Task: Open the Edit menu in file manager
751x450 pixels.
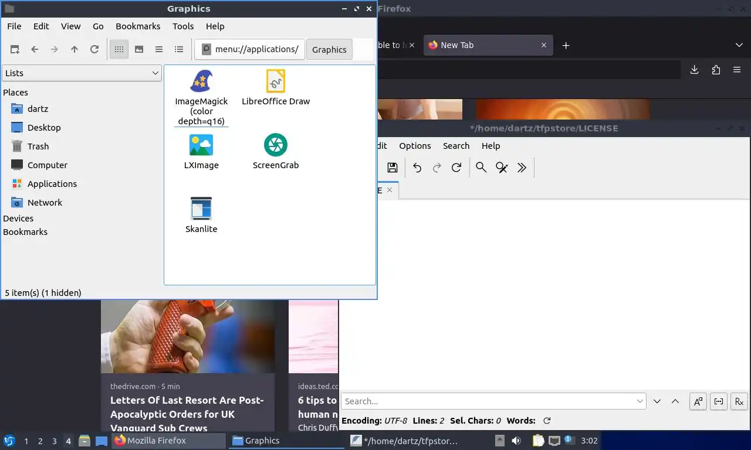Action: [41, 26]
